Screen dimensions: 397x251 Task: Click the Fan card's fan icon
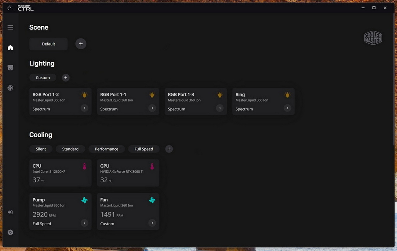coord(152,200)
